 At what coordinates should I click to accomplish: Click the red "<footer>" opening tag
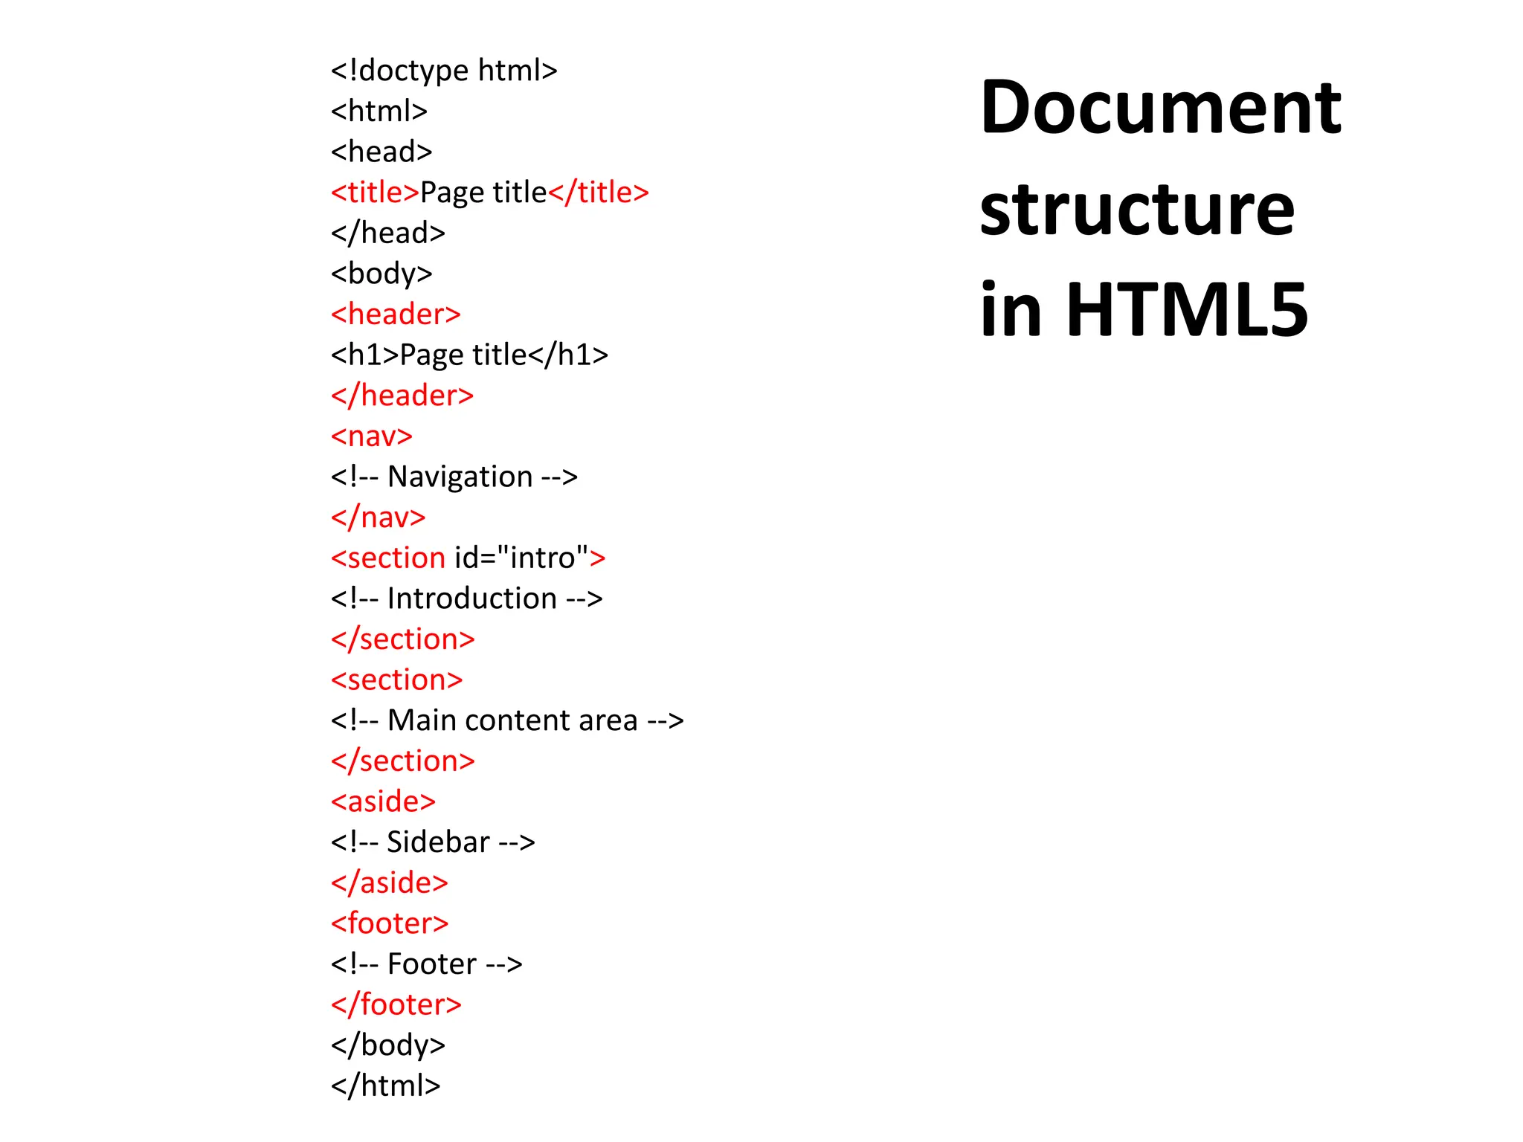pos(390,923)
